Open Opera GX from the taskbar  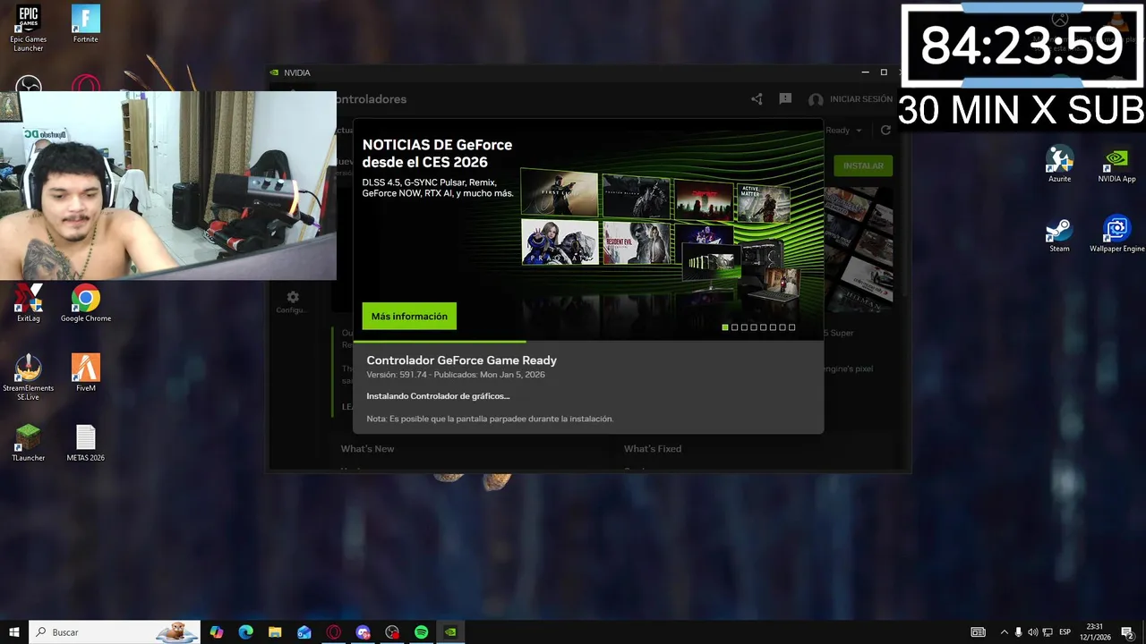[333, 632]
